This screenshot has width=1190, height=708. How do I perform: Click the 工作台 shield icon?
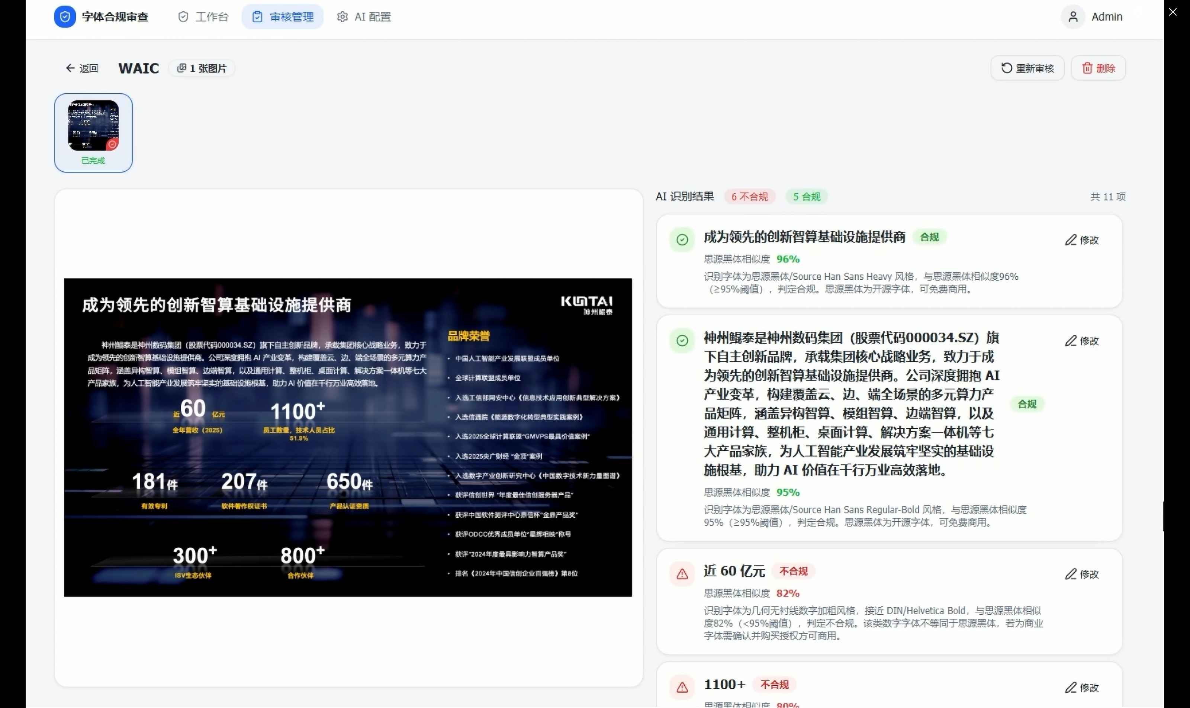(183, 17)
